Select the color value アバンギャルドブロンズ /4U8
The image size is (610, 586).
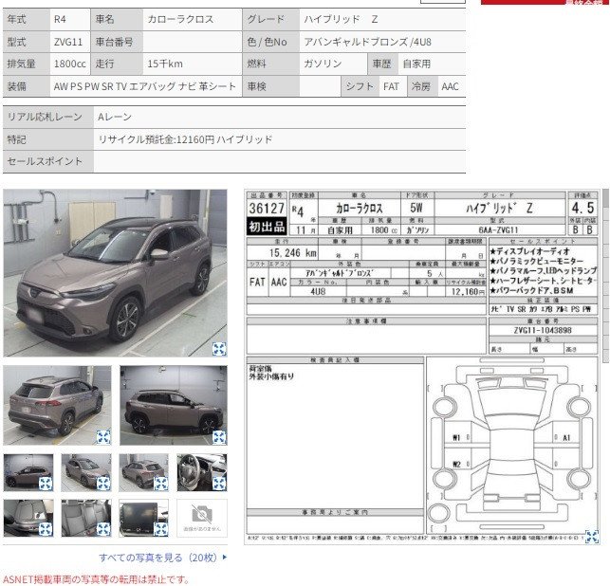(x=367, y=42)
